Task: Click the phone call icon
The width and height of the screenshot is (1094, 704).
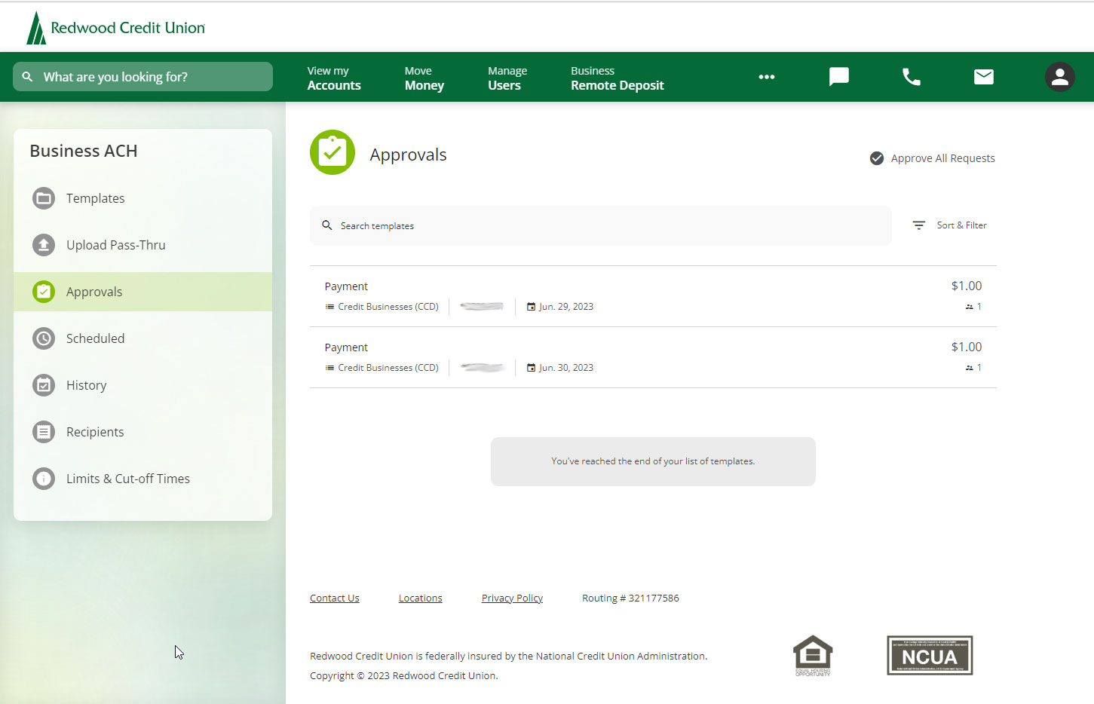Action: point(912,77)
